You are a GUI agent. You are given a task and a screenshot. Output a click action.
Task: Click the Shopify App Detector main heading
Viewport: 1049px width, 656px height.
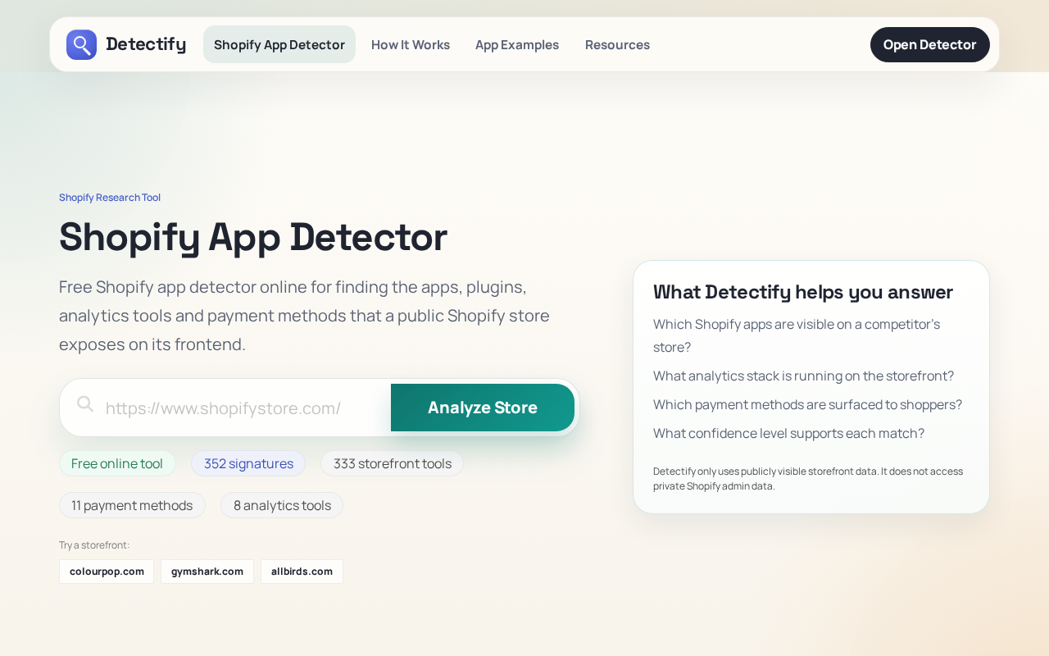coord(253,236)
